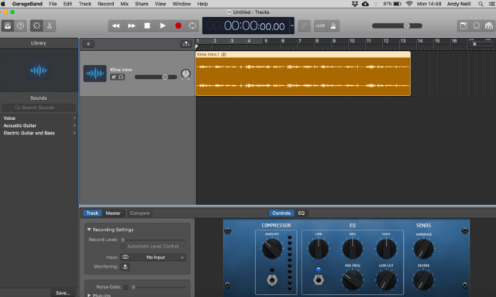Click the Record Level slider

pyautogui.click(x=153, y=240)
